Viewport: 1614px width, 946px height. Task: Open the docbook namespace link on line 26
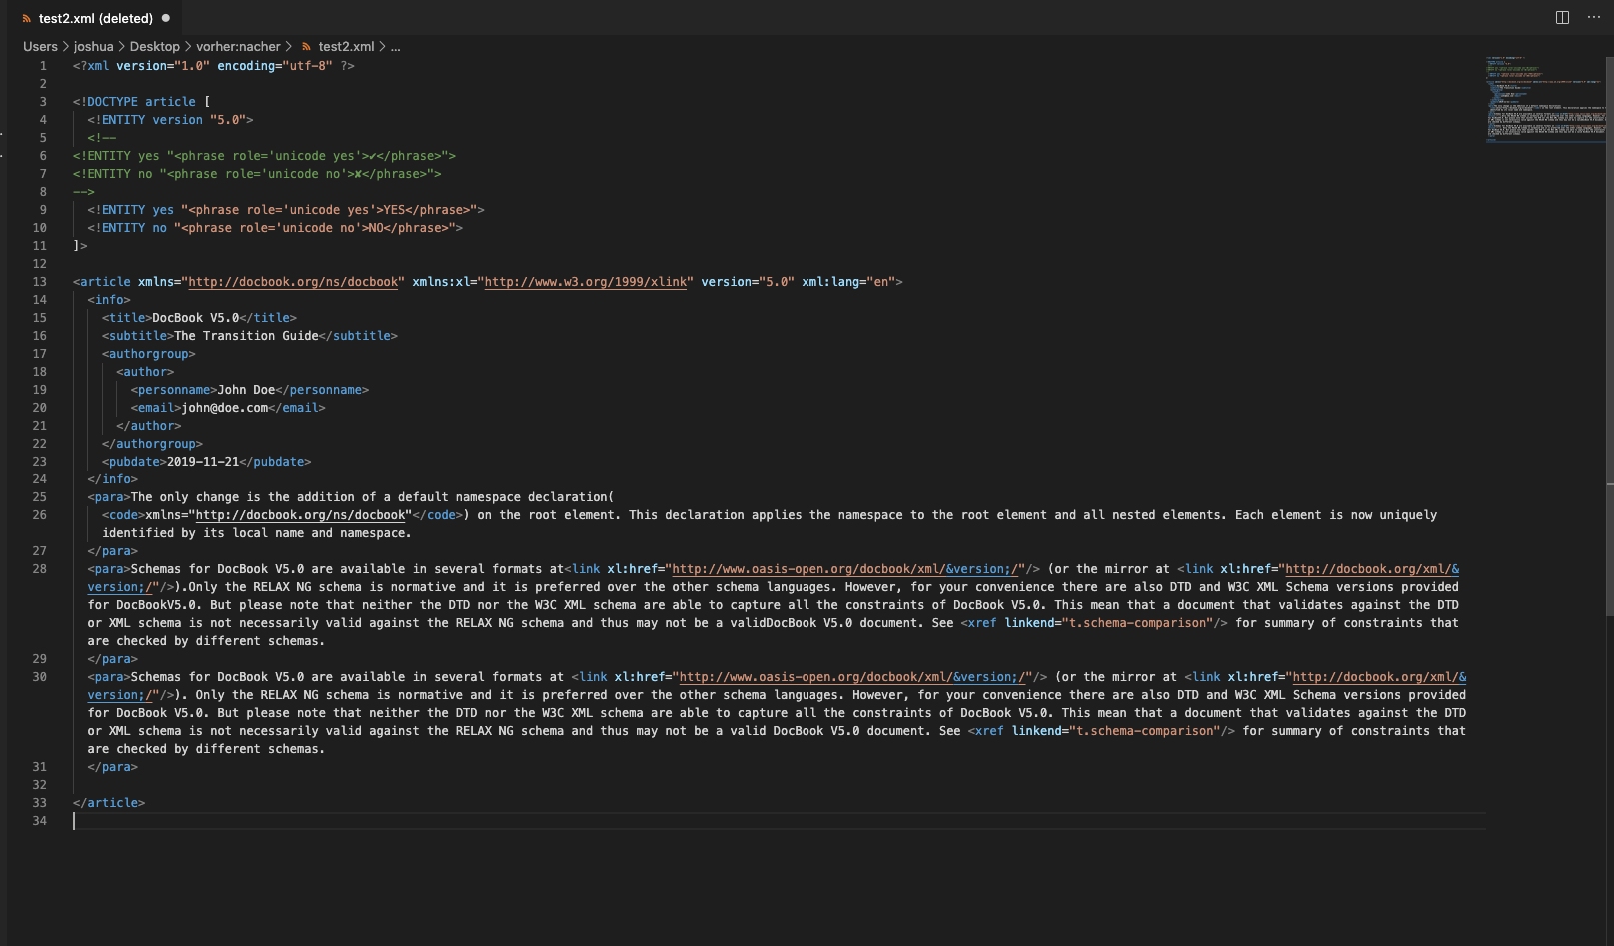(300, 515)
